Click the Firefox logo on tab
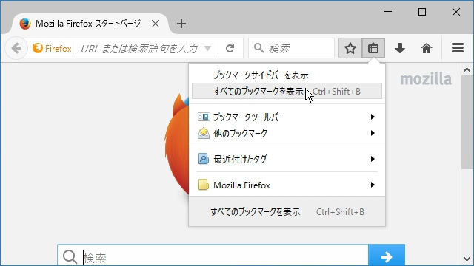Image resolution: width=474 pixels, height=266 pixels. (24, 24)
